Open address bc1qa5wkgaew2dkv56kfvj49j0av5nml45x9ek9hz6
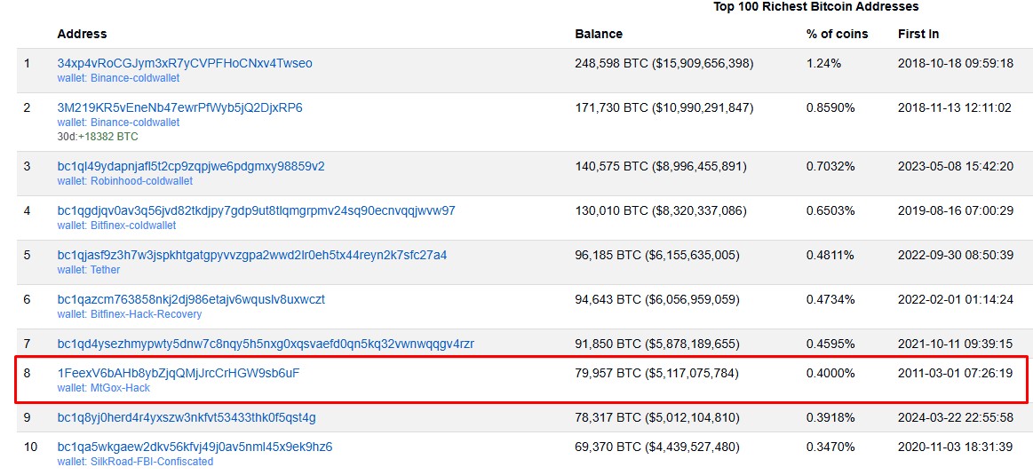This screenshot has width=1033, height=475. [195, 447]
